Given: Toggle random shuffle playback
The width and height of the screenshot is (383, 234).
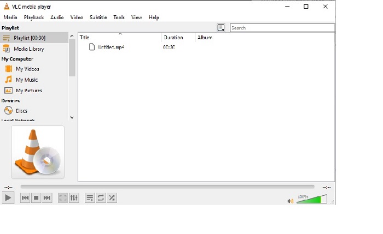Looking at the screenshot, I should [112, 197].
